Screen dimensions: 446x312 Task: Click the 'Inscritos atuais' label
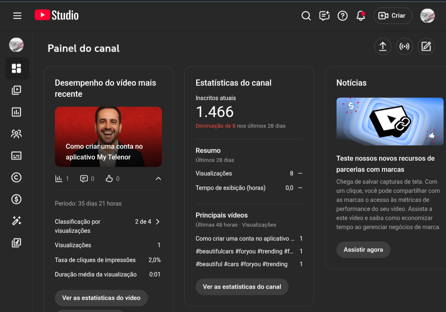click(216, 98)
